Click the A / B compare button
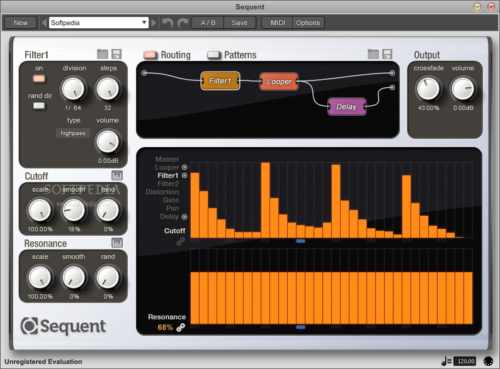 tap(208, 23)
